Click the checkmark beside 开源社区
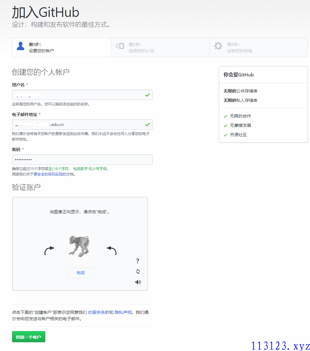The width and height of the screenshot is (310, 351). pos(225,135)
